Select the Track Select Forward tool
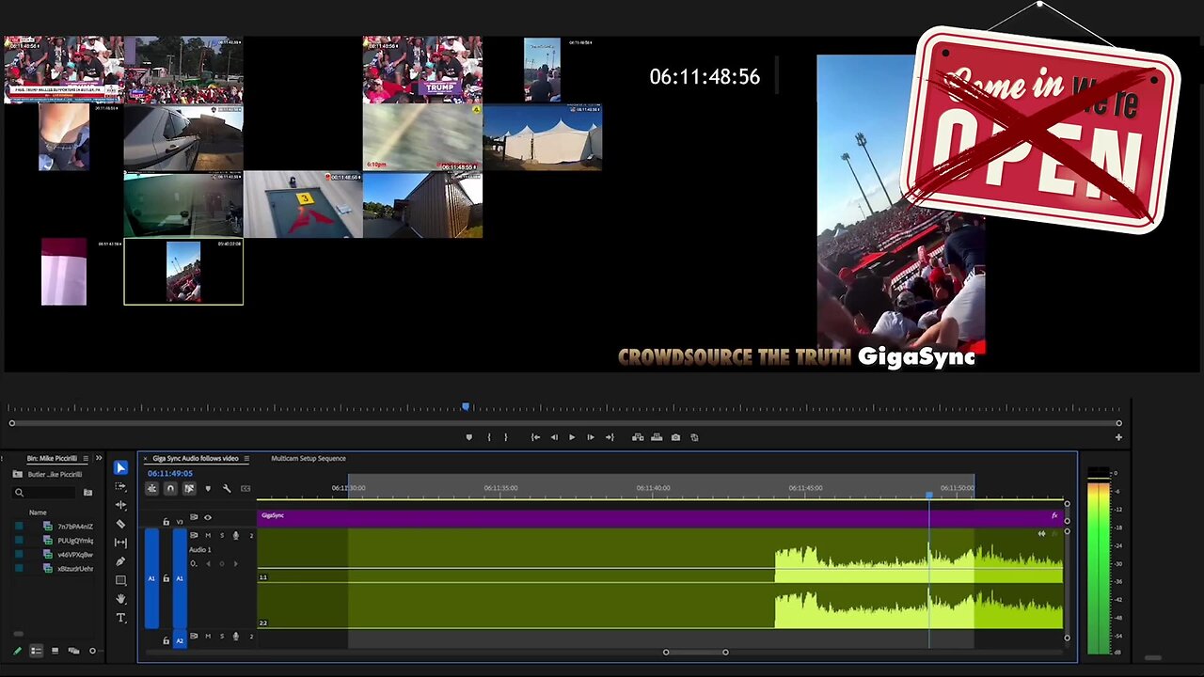The height and width of the screenshot is (677, 1204). (x=120, y=486)
